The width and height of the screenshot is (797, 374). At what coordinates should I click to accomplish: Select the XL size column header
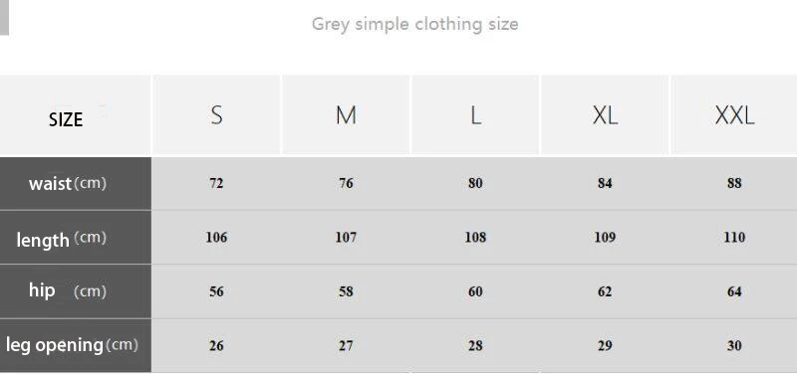[605, 115]
